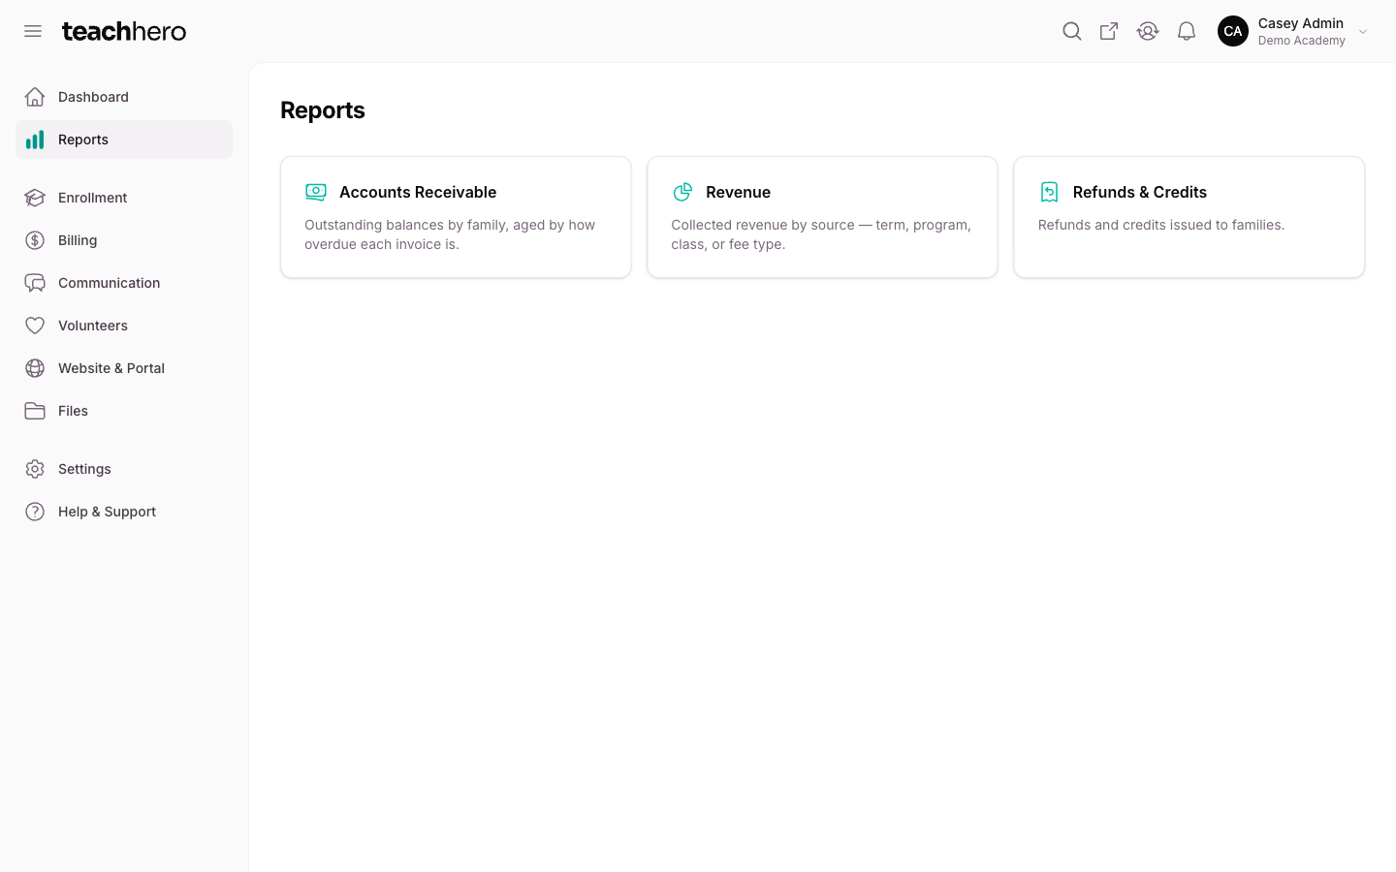Click the Billing dollar icon
This screenshot has height=872, width=1396.
coord(35,240)
